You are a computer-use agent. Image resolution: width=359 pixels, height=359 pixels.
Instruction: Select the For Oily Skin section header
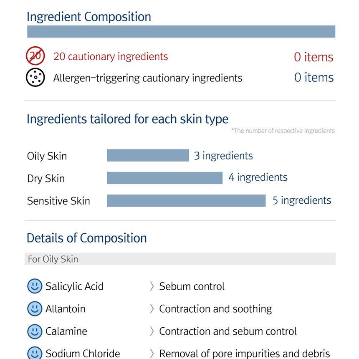180,259
